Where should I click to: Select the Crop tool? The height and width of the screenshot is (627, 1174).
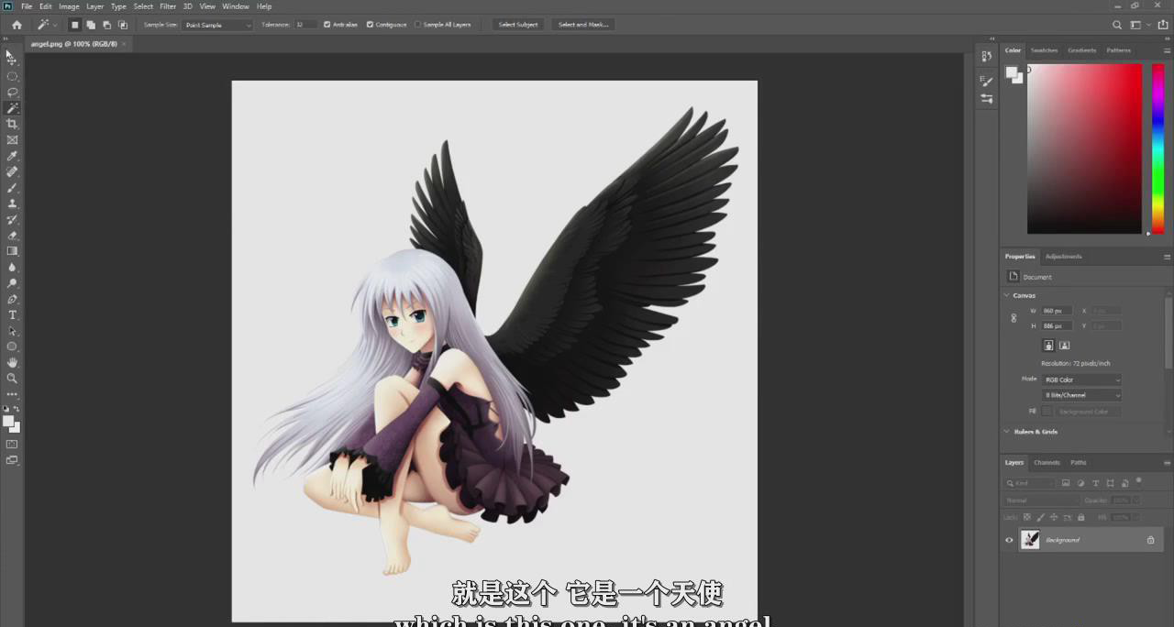(12, 124)
